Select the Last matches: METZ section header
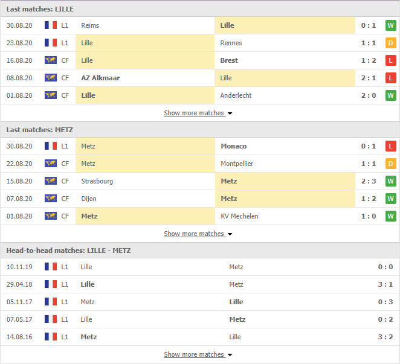Viewport: 400px width, 364px height. tap(41, 130)
